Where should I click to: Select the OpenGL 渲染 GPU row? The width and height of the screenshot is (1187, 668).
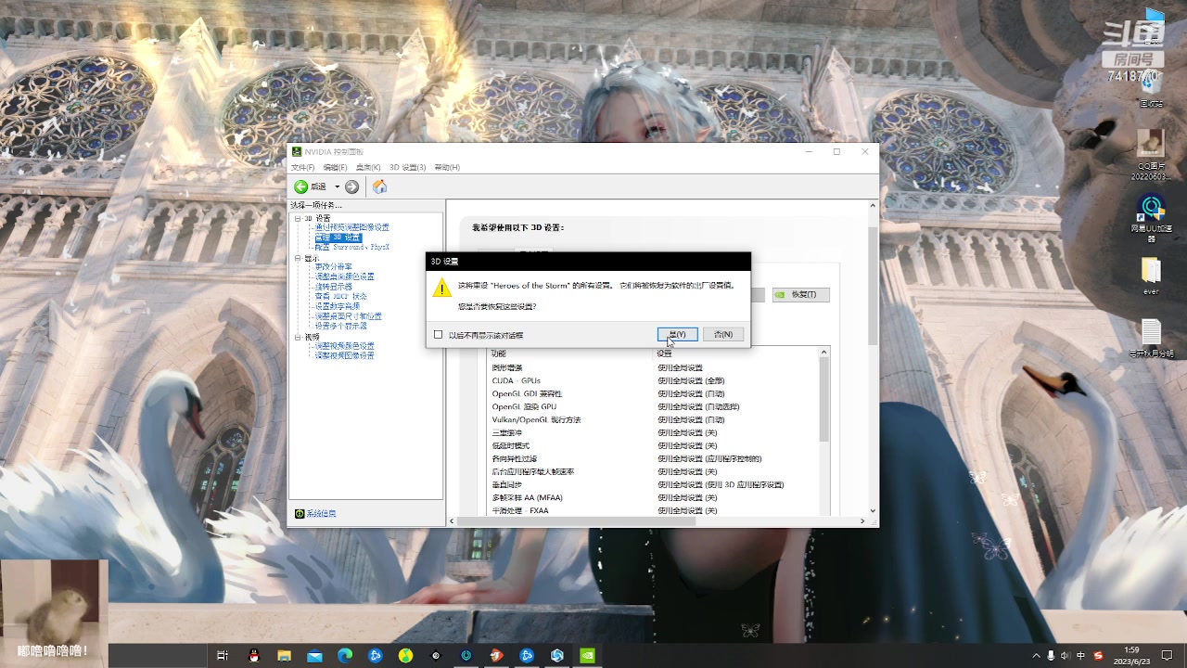point(654,406)
